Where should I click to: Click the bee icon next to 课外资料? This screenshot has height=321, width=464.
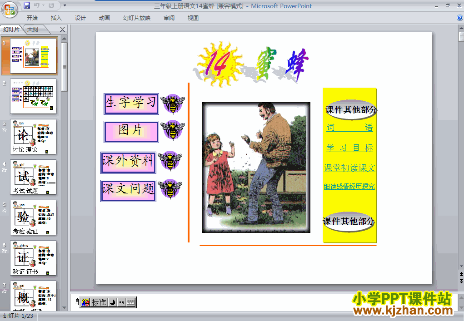tap(170, 161)
